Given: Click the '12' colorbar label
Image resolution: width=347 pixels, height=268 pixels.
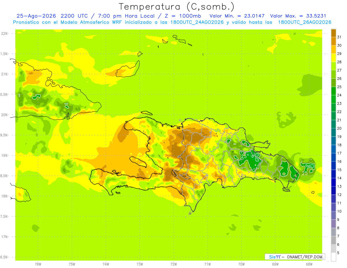Looking at the screenshot, I should click(x=339, y=195).
